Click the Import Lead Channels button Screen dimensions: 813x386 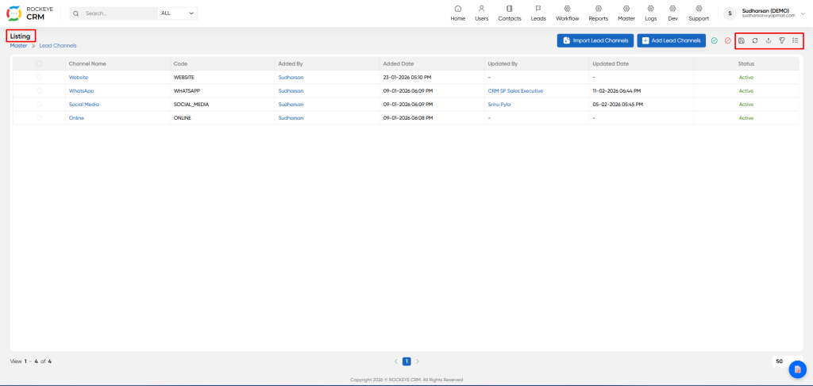coord(595,40)
